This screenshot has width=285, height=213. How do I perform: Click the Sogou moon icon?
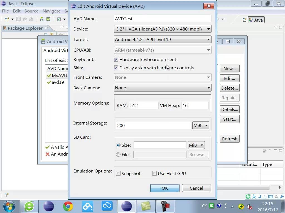click(260, 197)
